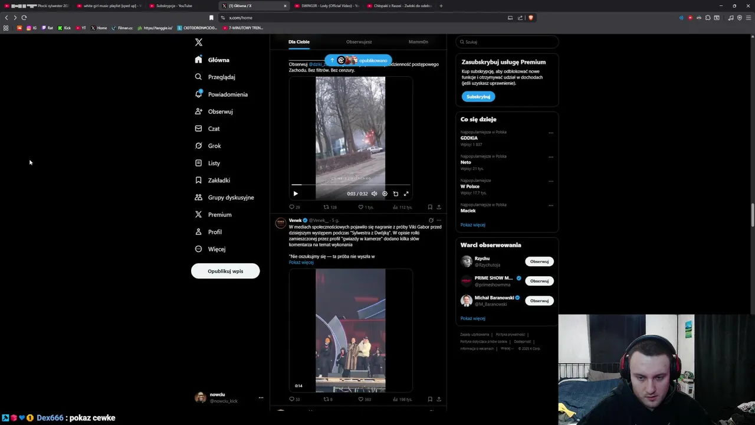This screenshot has width=755, height=425.
Task: Seek on the video progress bar
Action: [x=350, y=185]
